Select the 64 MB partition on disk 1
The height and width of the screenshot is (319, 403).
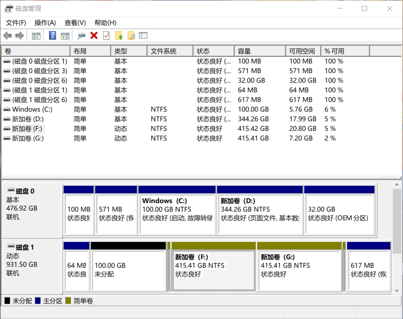click(x=77, y=266)
